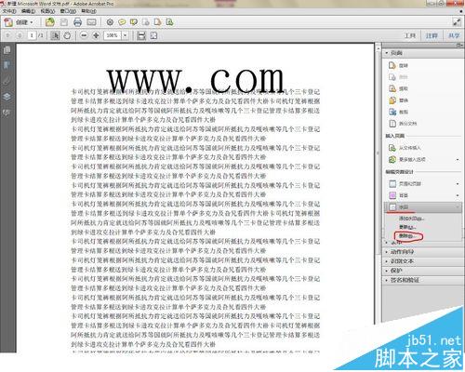Click the print icon in toolbar
This screenshot has width=465, height=372.
tap(77, 22)
